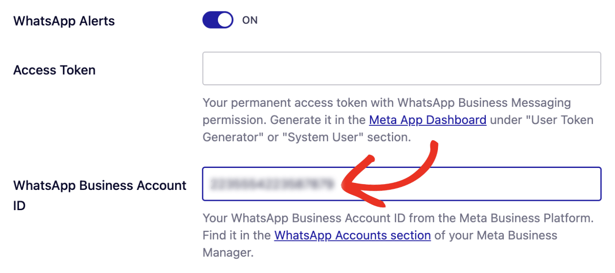615x273 pixels.
Task: Open WhatsApp Accounts section in Meta Business Manager
Action: 352,235
